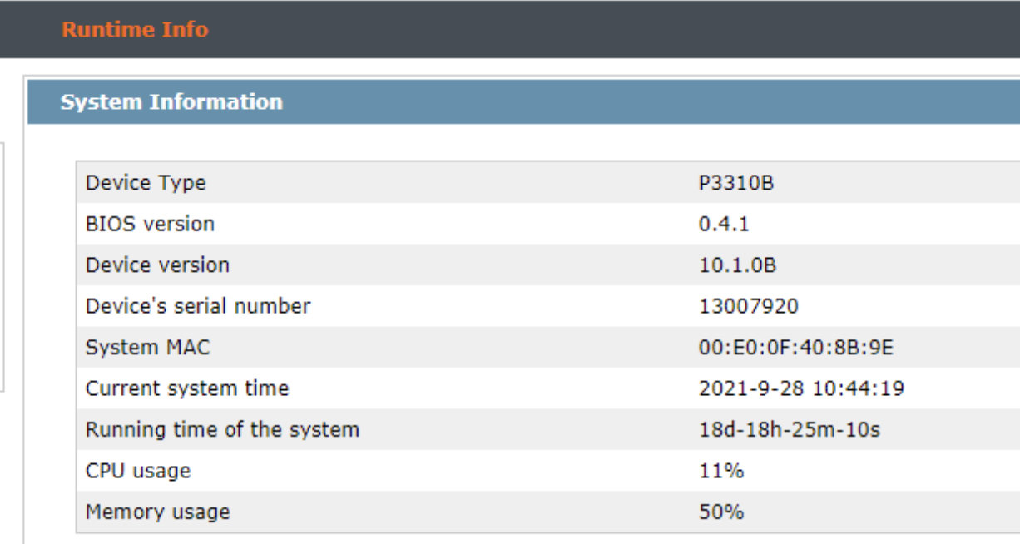This screenshot has width=1020, height=544.
Task: Click the Runtime Info page title
Action: point(135,29)
